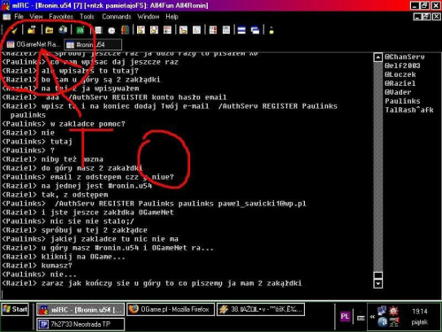Click the globe channels list icon

[64, 30]
